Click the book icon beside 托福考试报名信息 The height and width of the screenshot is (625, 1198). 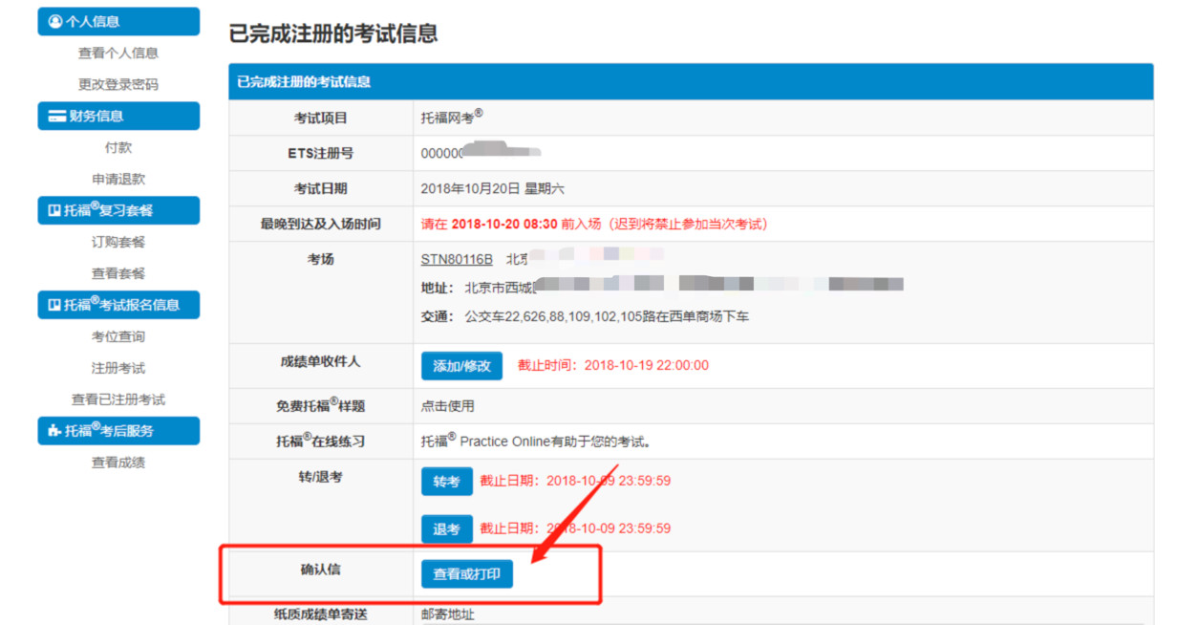[54, 305]
